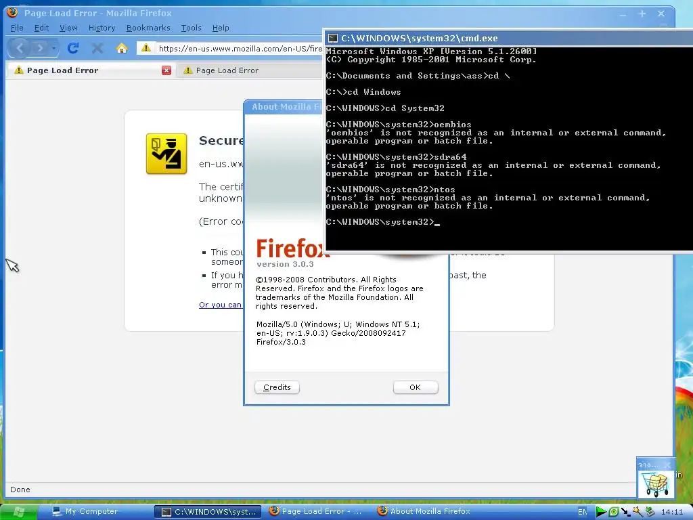Click the Firefox Back arrow button
The image size is (693, 520).
pyautogui.click(x=20, y=47)
